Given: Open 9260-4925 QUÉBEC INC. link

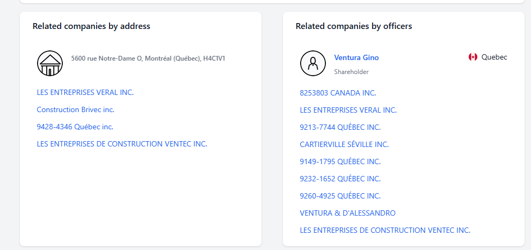Looking at the screenshot, I should (x=340, y=196).
